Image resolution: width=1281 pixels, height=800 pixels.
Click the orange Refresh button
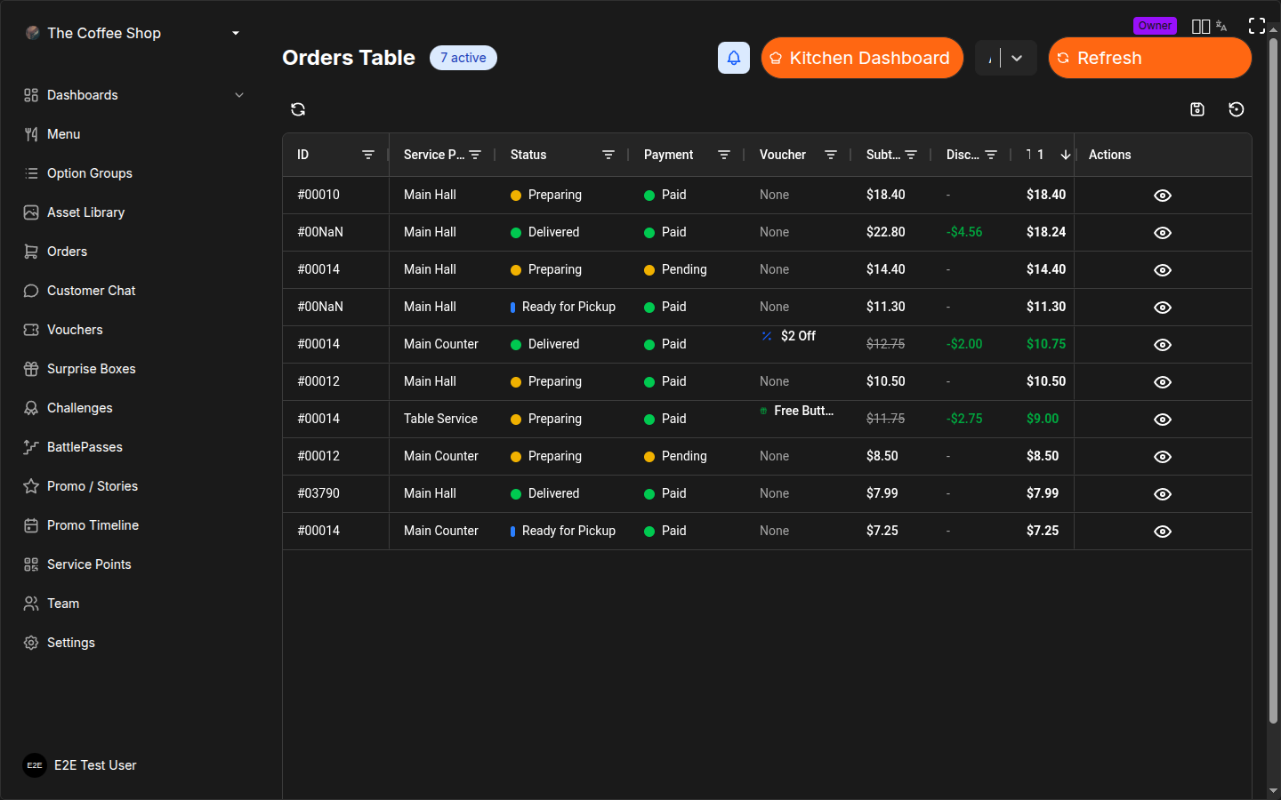(1149, 57)
